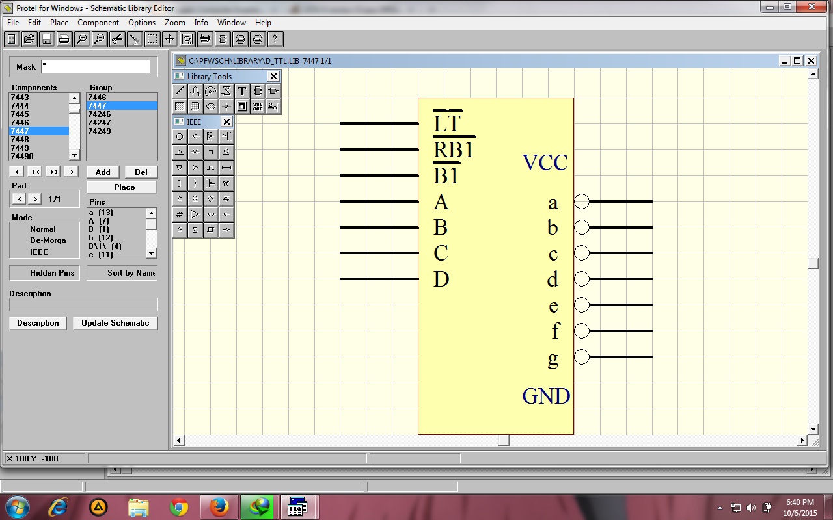Pick the IEEE Pulse symbol

[211, 168]
